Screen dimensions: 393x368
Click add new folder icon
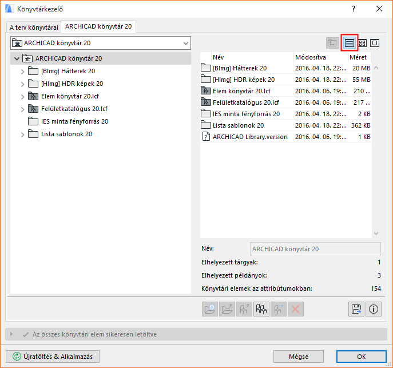pos(210,309)
